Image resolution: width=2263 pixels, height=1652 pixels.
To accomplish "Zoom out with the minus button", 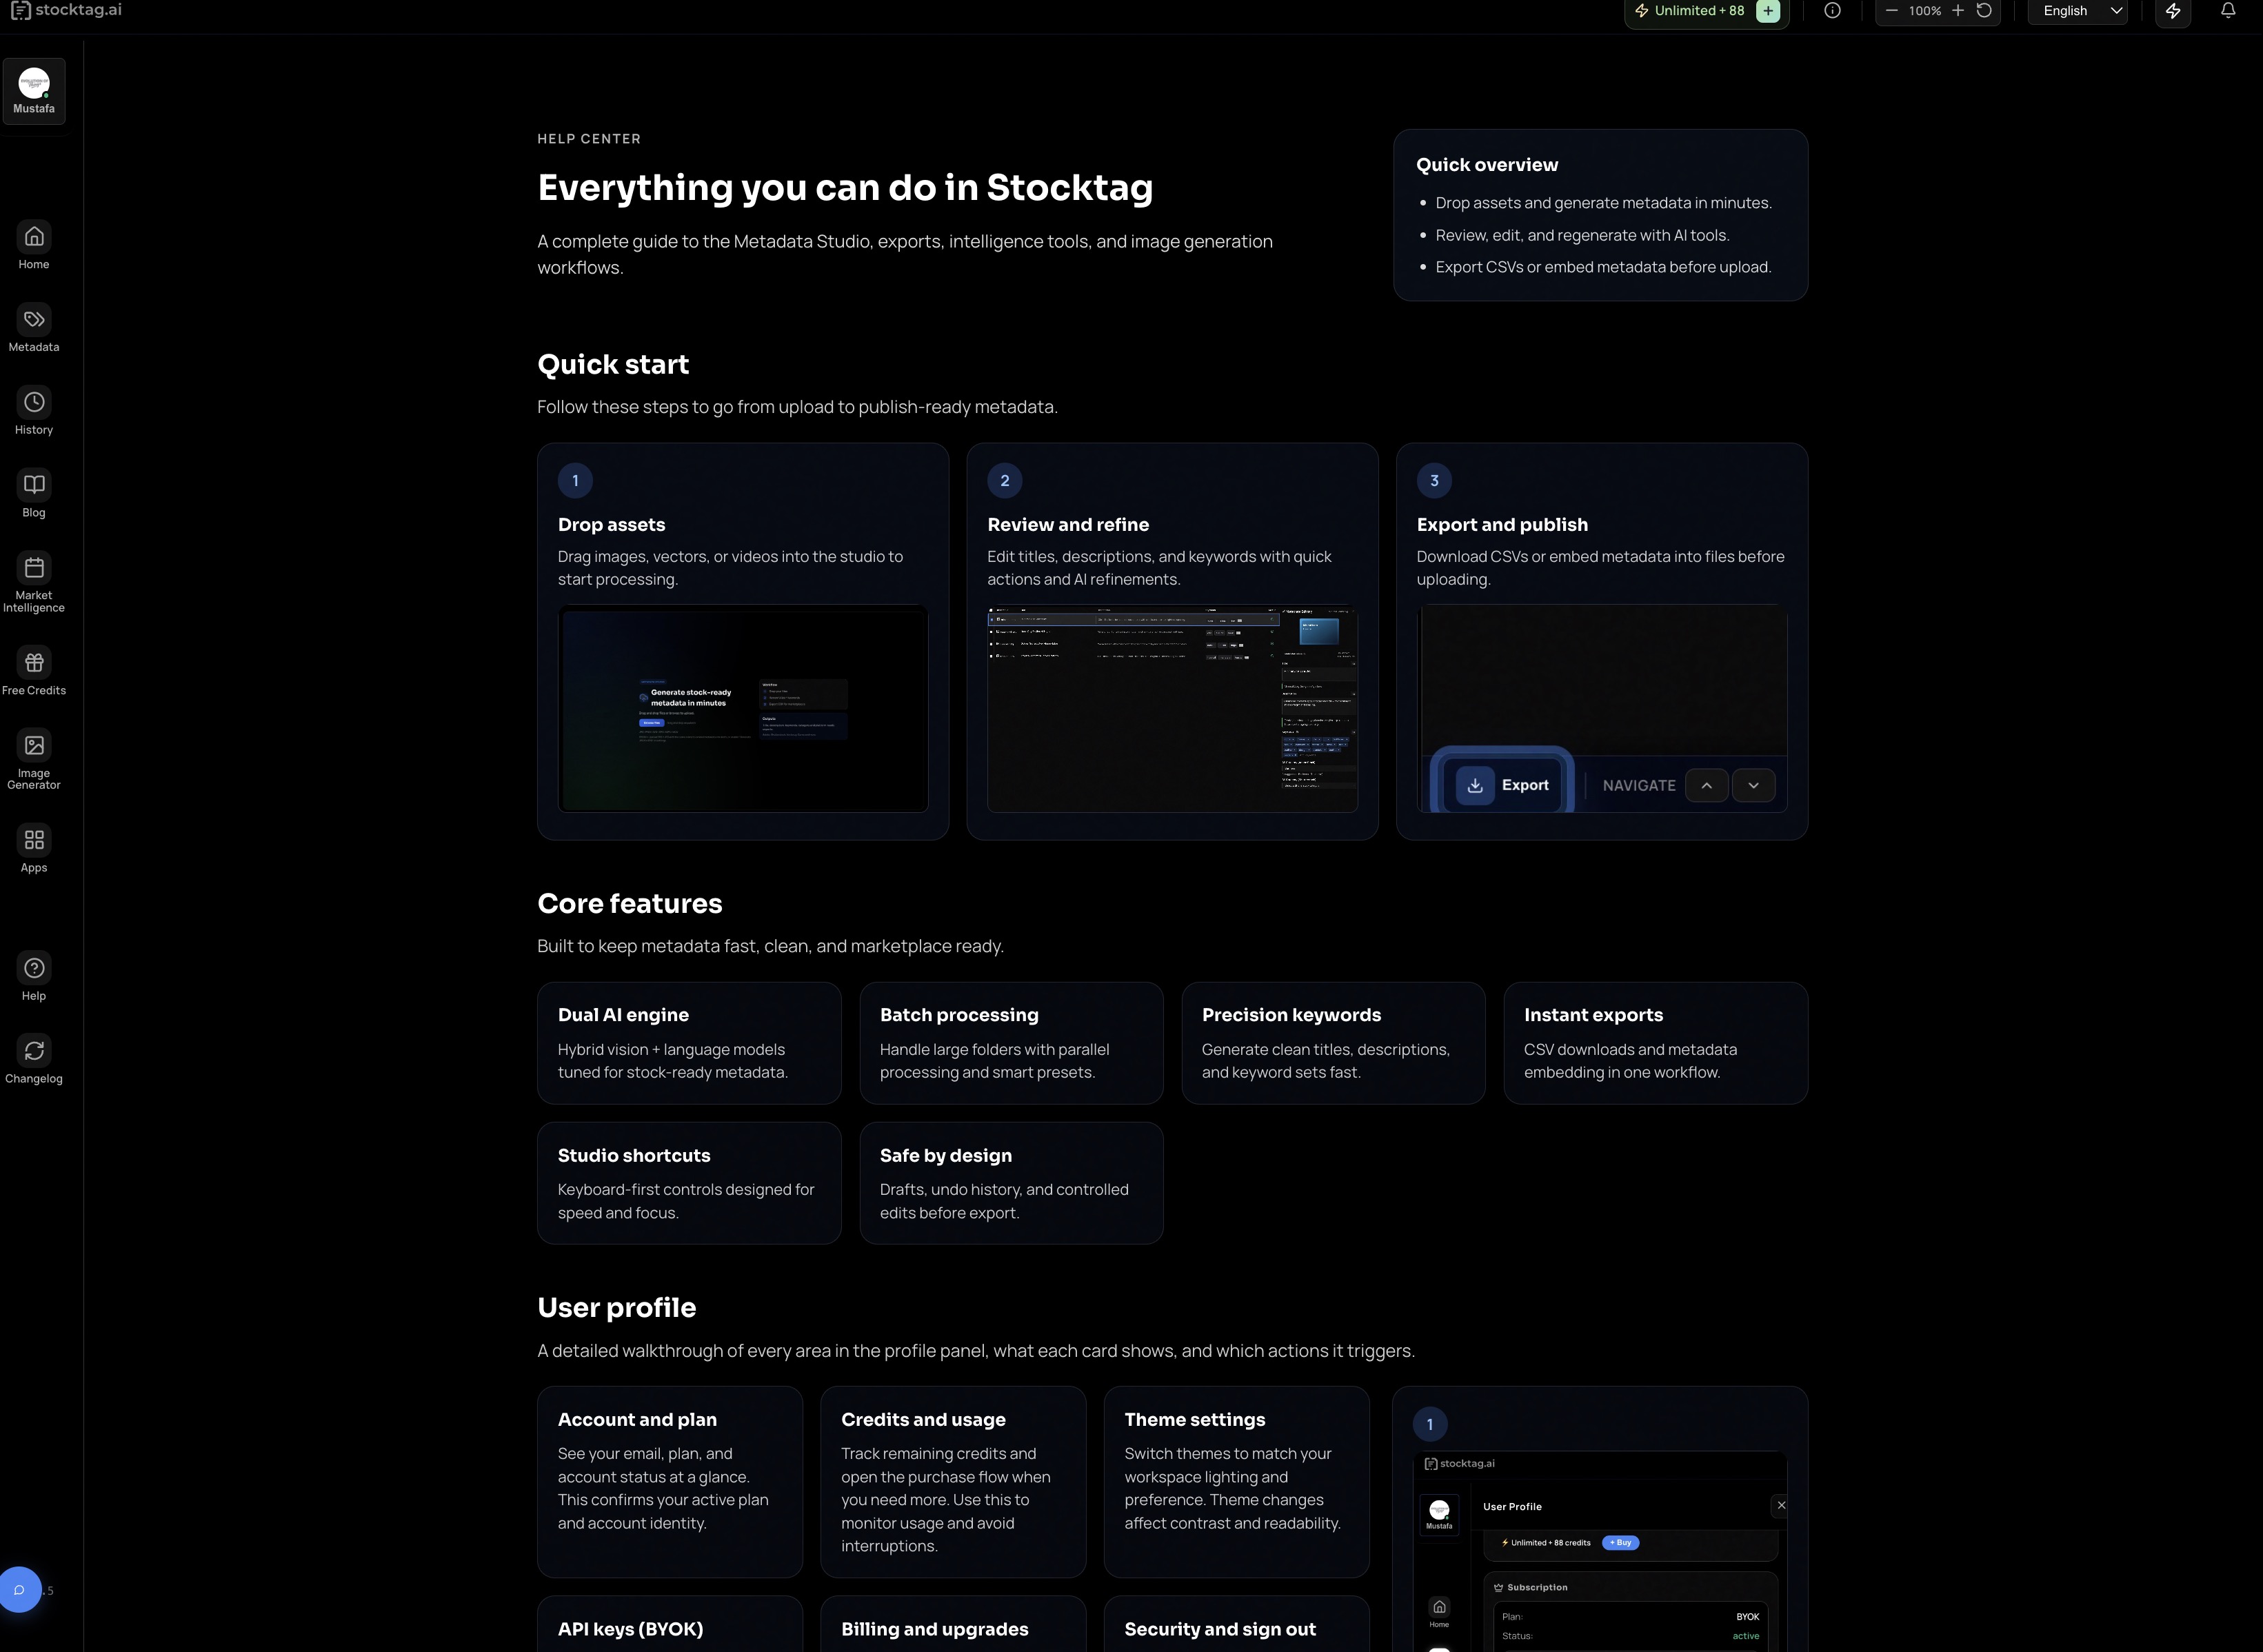I will coord(1891,11).
